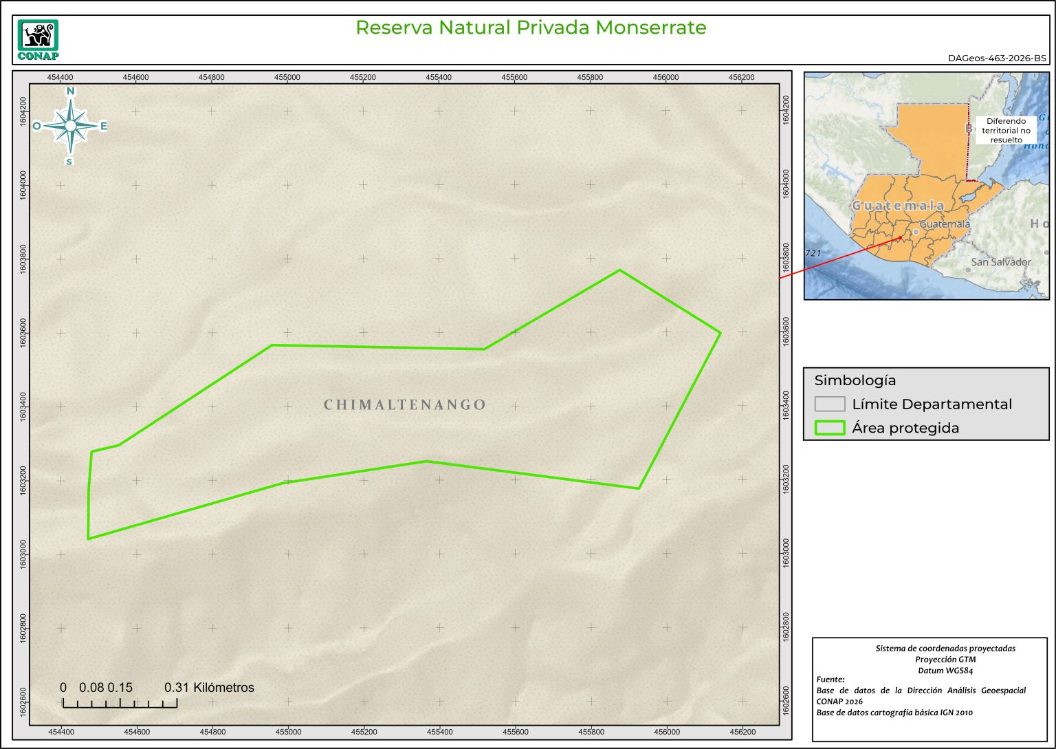Viewport: 1056px width, 749px height.
Task: Click the Reserva Natural Privada Monserrate title
Action: (x=531, y=28)
